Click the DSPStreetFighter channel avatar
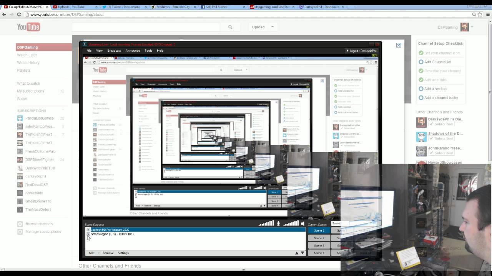 click(20, 160)
